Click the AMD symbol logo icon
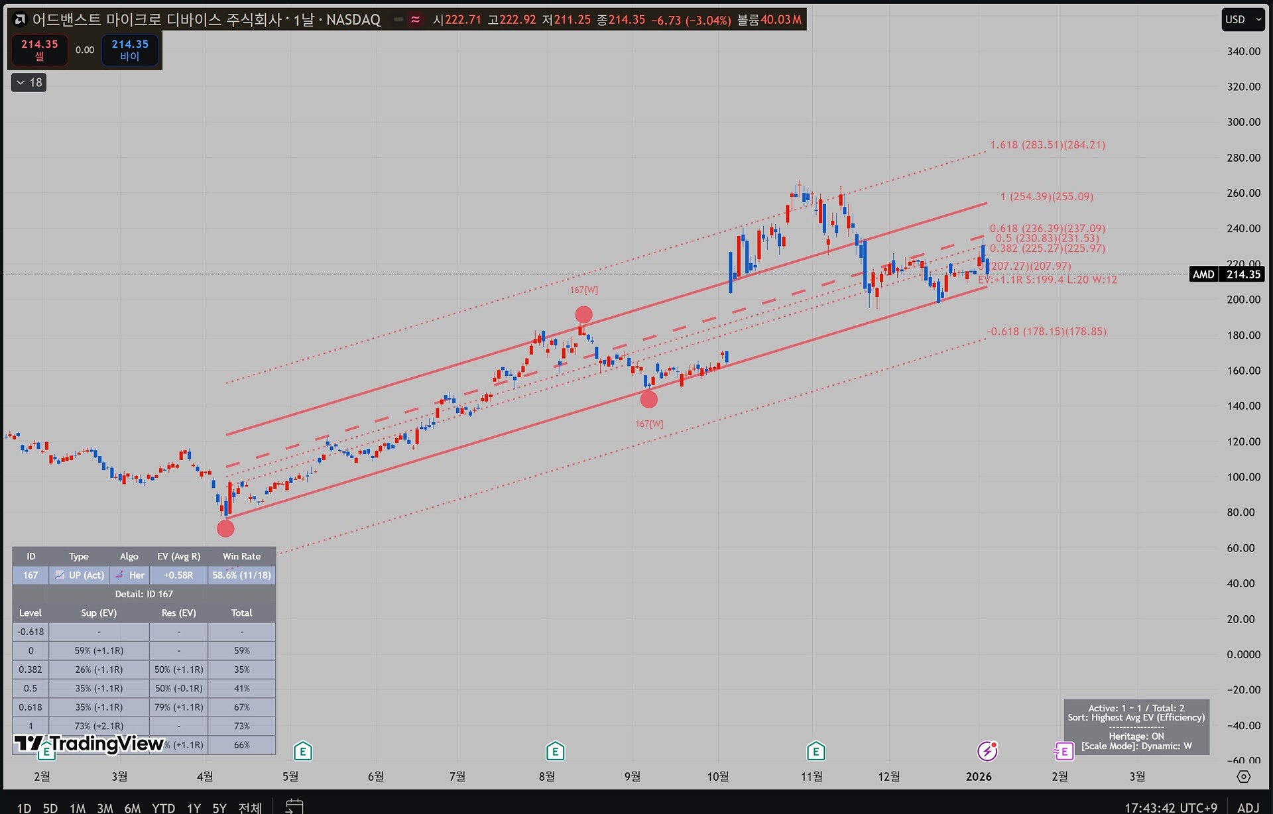Image resolution: width=1273 pixels, height=814 pixels. 20,19
